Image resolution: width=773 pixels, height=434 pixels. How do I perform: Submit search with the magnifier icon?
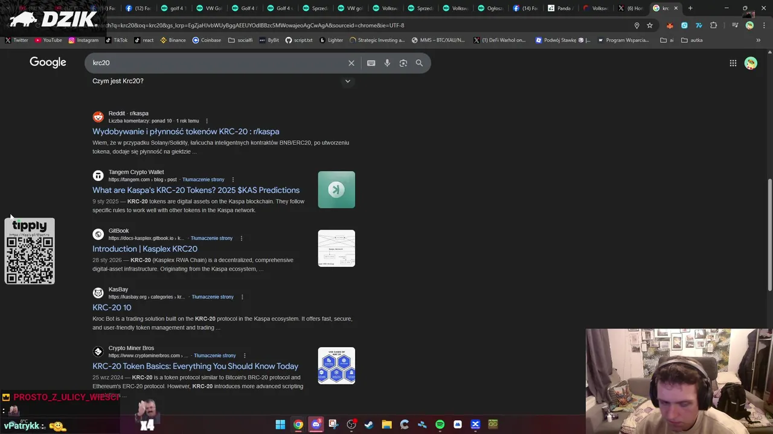click(x=419, y=63)
